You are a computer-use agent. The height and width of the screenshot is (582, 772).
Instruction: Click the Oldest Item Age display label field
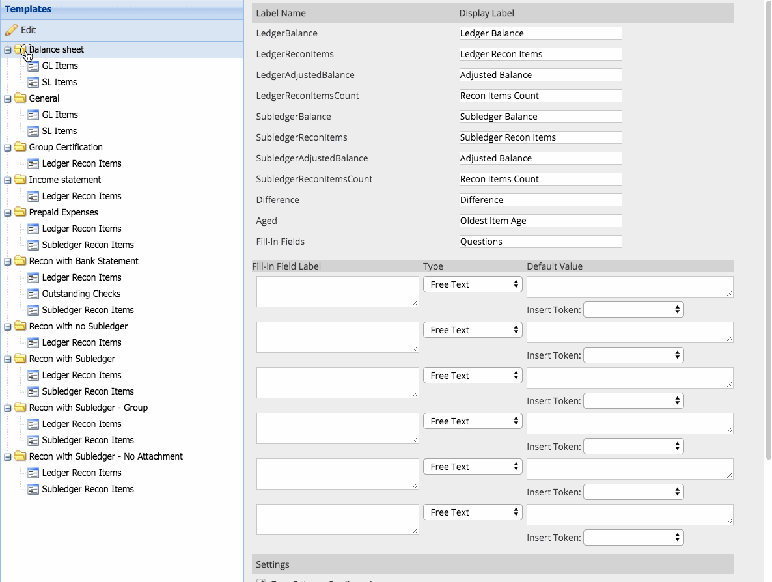(x=540, y=221)
